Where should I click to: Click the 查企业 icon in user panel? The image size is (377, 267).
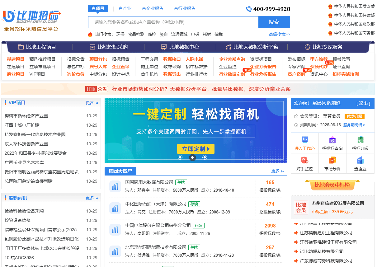tap(360, 161)
